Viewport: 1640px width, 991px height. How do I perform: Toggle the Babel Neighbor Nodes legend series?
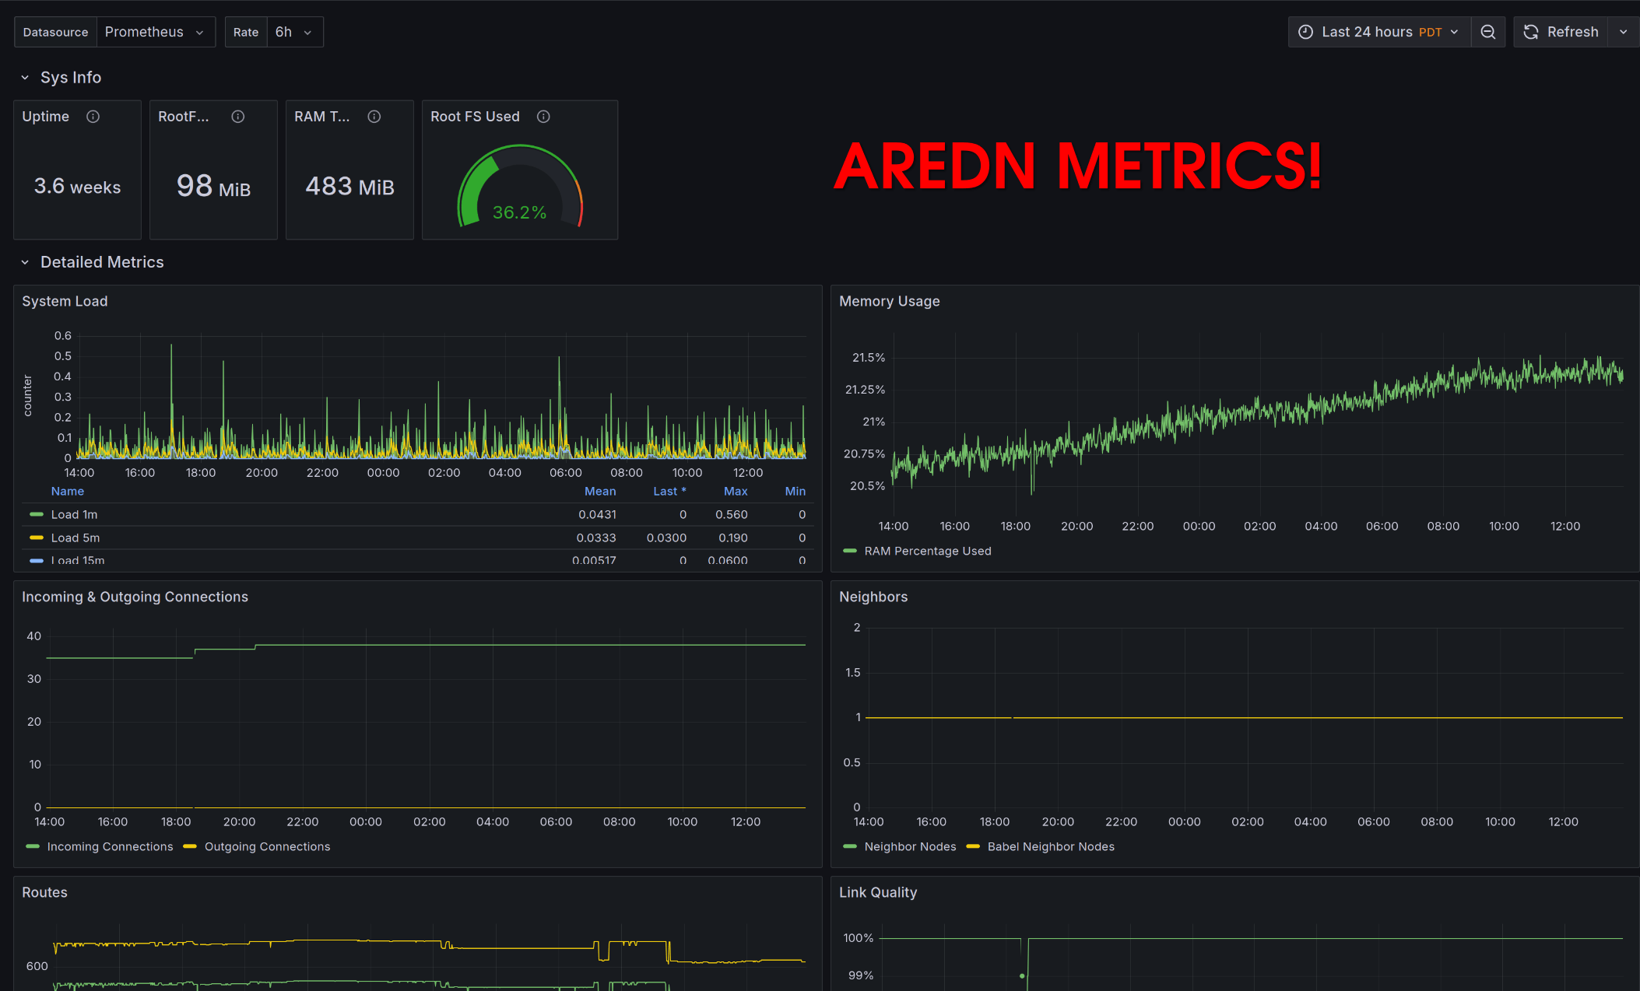click(1050, 846)
